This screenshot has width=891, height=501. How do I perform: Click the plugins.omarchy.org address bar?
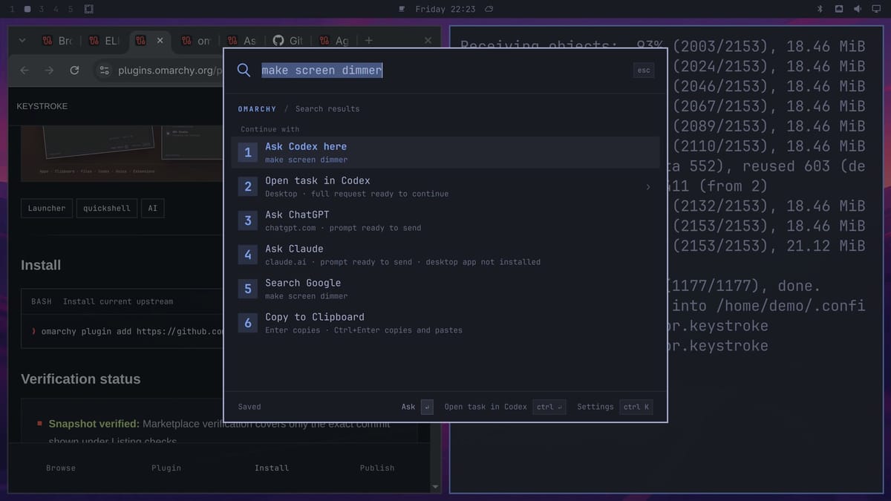tap(169, 71)
